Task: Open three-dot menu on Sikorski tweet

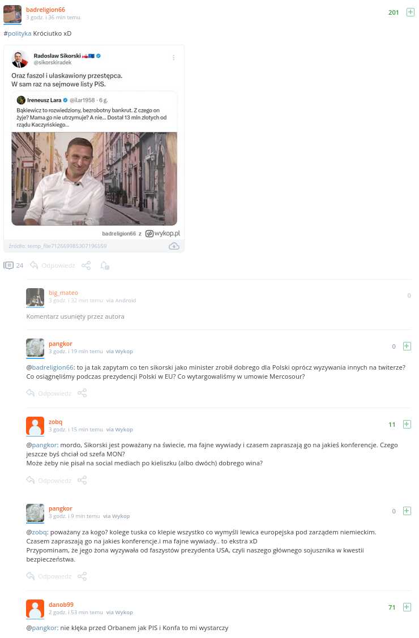Action: [173, 58]
